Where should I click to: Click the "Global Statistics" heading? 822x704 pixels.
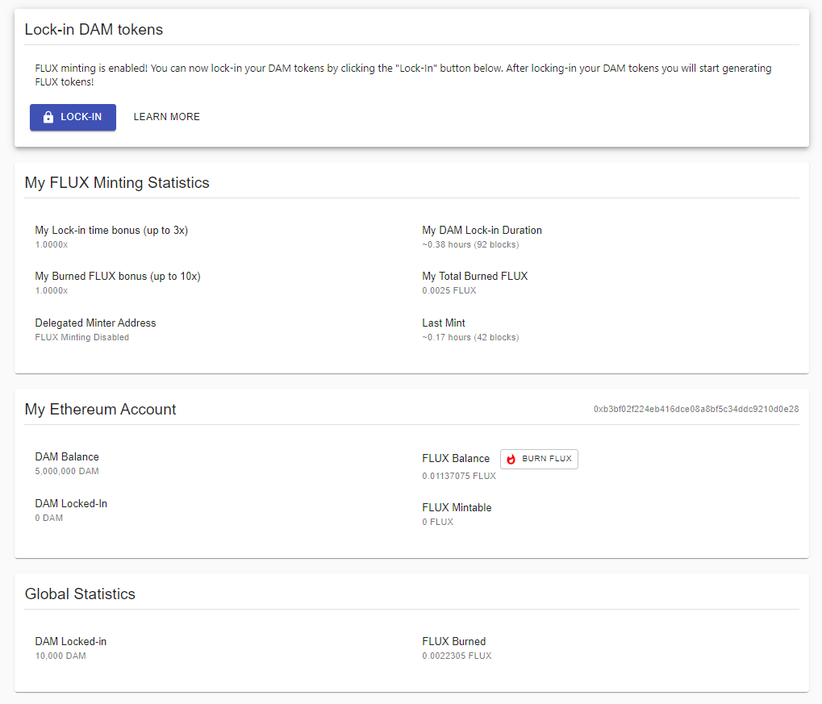coord(80,594)
